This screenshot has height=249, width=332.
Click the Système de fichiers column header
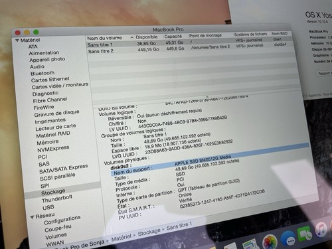click(x=250, y=35)
